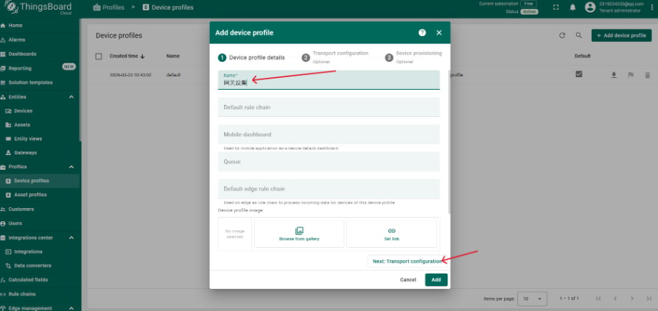Image resolution: width=658 pixels, height=311 pixels.
Task: Toggle the select-all checkbox in table header
Action: (99, 56)
